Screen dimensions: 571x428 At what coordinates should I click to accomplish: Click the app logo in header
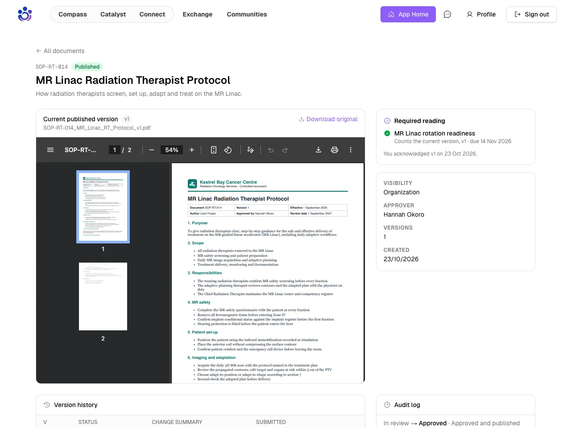pos(25,14)
